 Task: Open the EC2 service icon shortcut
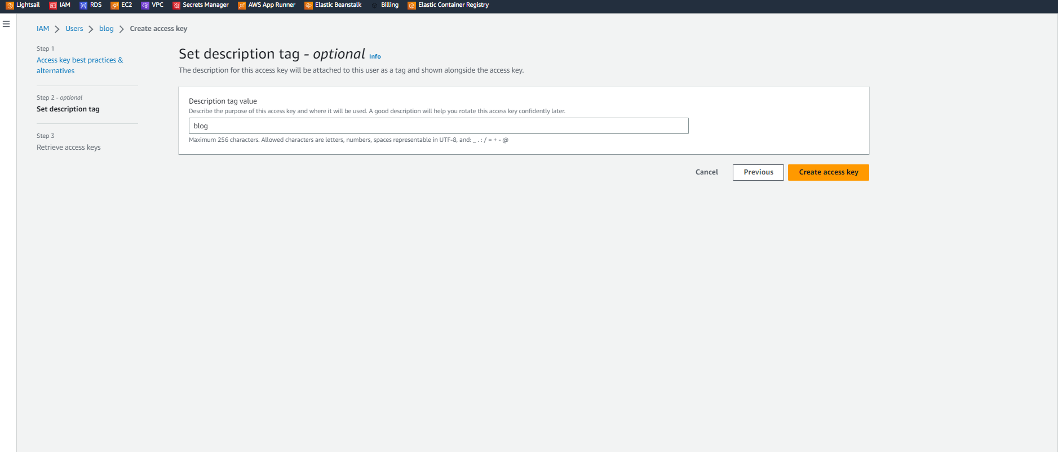pos(114,5)
